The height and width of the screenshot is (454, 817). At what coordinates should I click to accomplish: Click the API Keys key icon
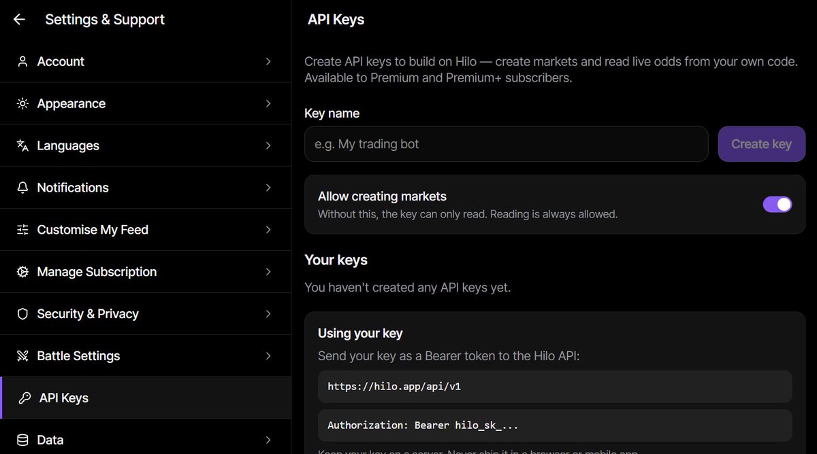tap(25, 398)
